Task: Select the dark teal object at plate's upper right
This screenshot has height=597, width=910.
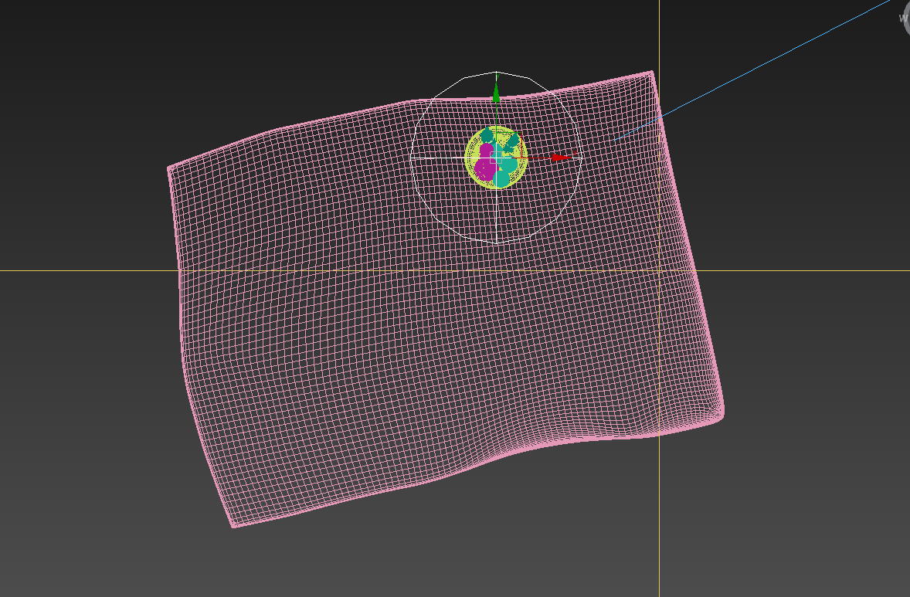Action: click(513, 141)
